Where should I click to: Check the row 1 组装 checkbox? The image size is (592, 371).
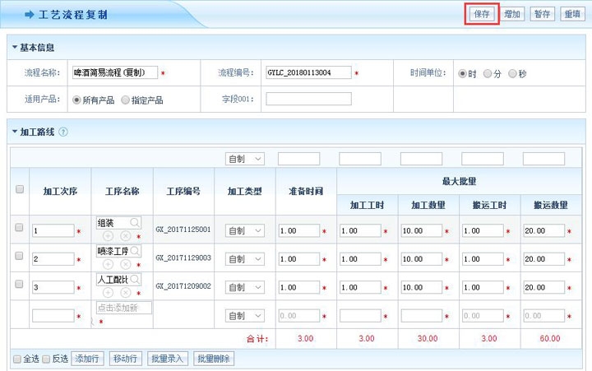(19, 227)
